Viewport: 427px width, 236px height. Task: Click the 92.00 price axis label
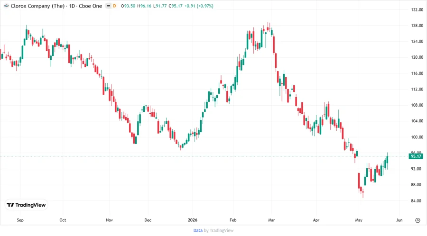(416, 169)
